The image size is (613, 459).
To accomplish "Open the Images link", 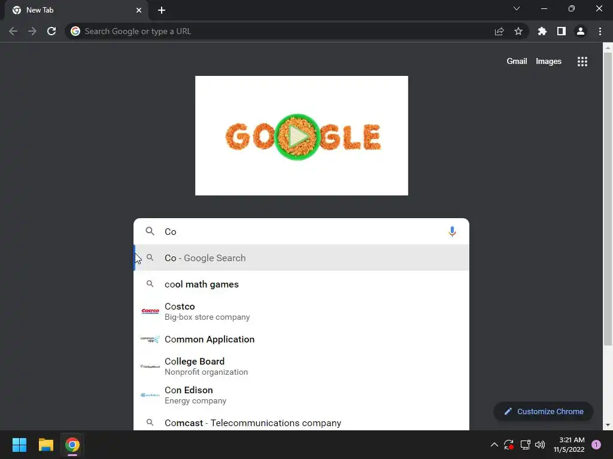I will 548,62.
